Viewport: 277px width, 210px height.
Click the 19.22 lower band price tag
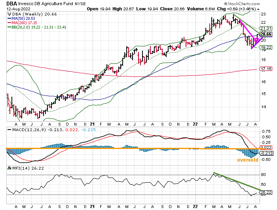click(x=266, y=48)
